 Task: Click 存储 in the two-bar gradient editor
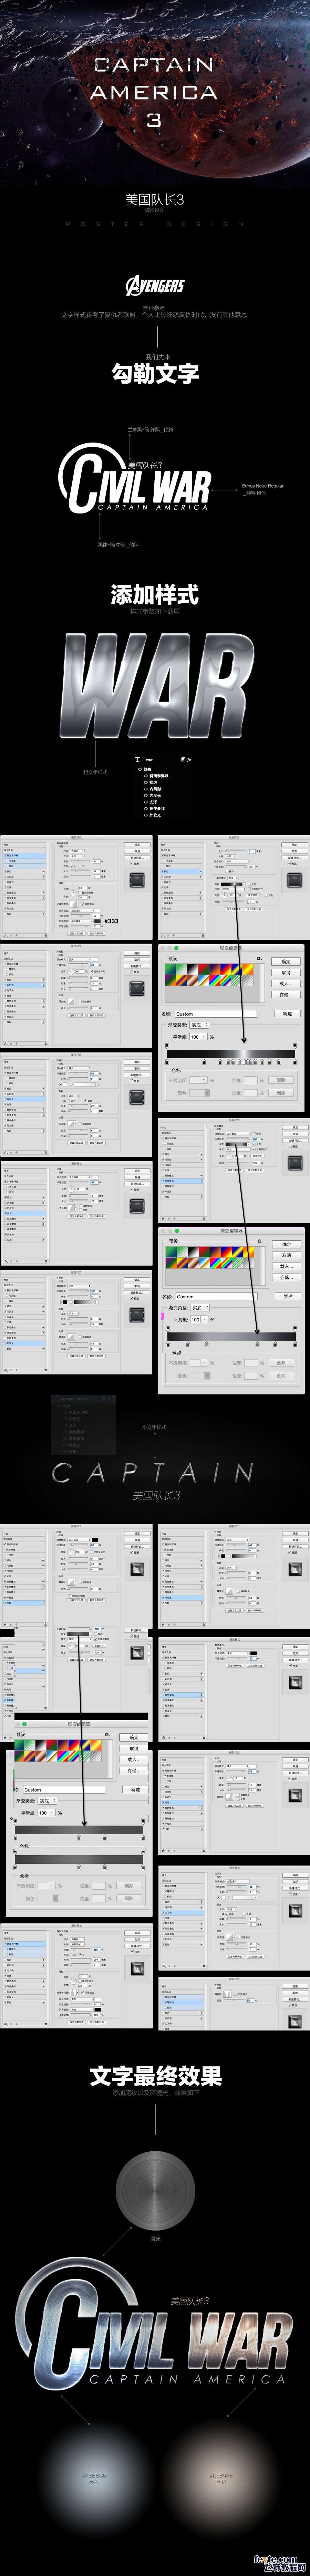[x=134, y=1771]
